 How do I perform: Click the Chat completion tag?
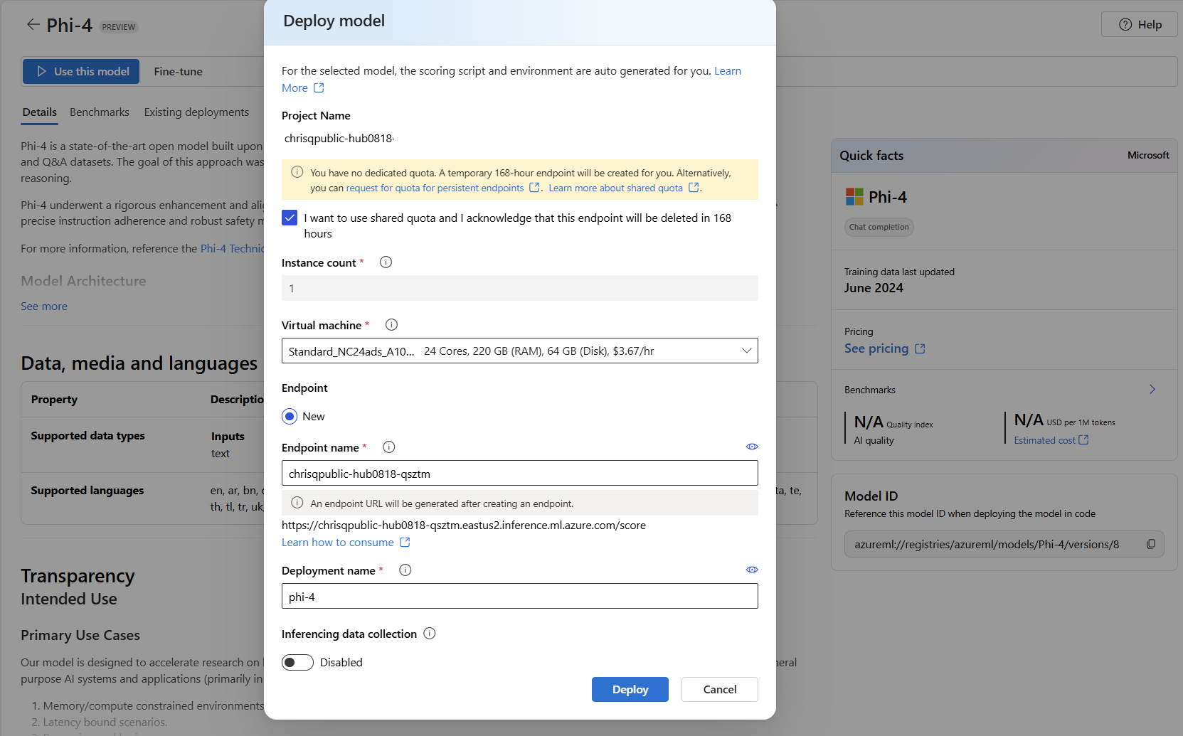[x=879, y=227]
